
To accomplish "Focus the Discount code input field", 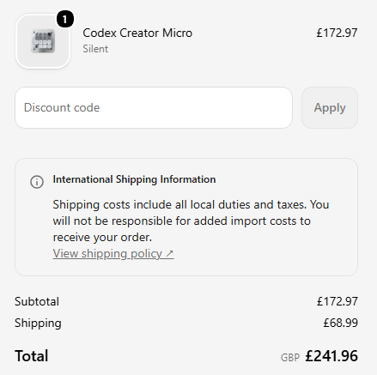I will point(154,108).
